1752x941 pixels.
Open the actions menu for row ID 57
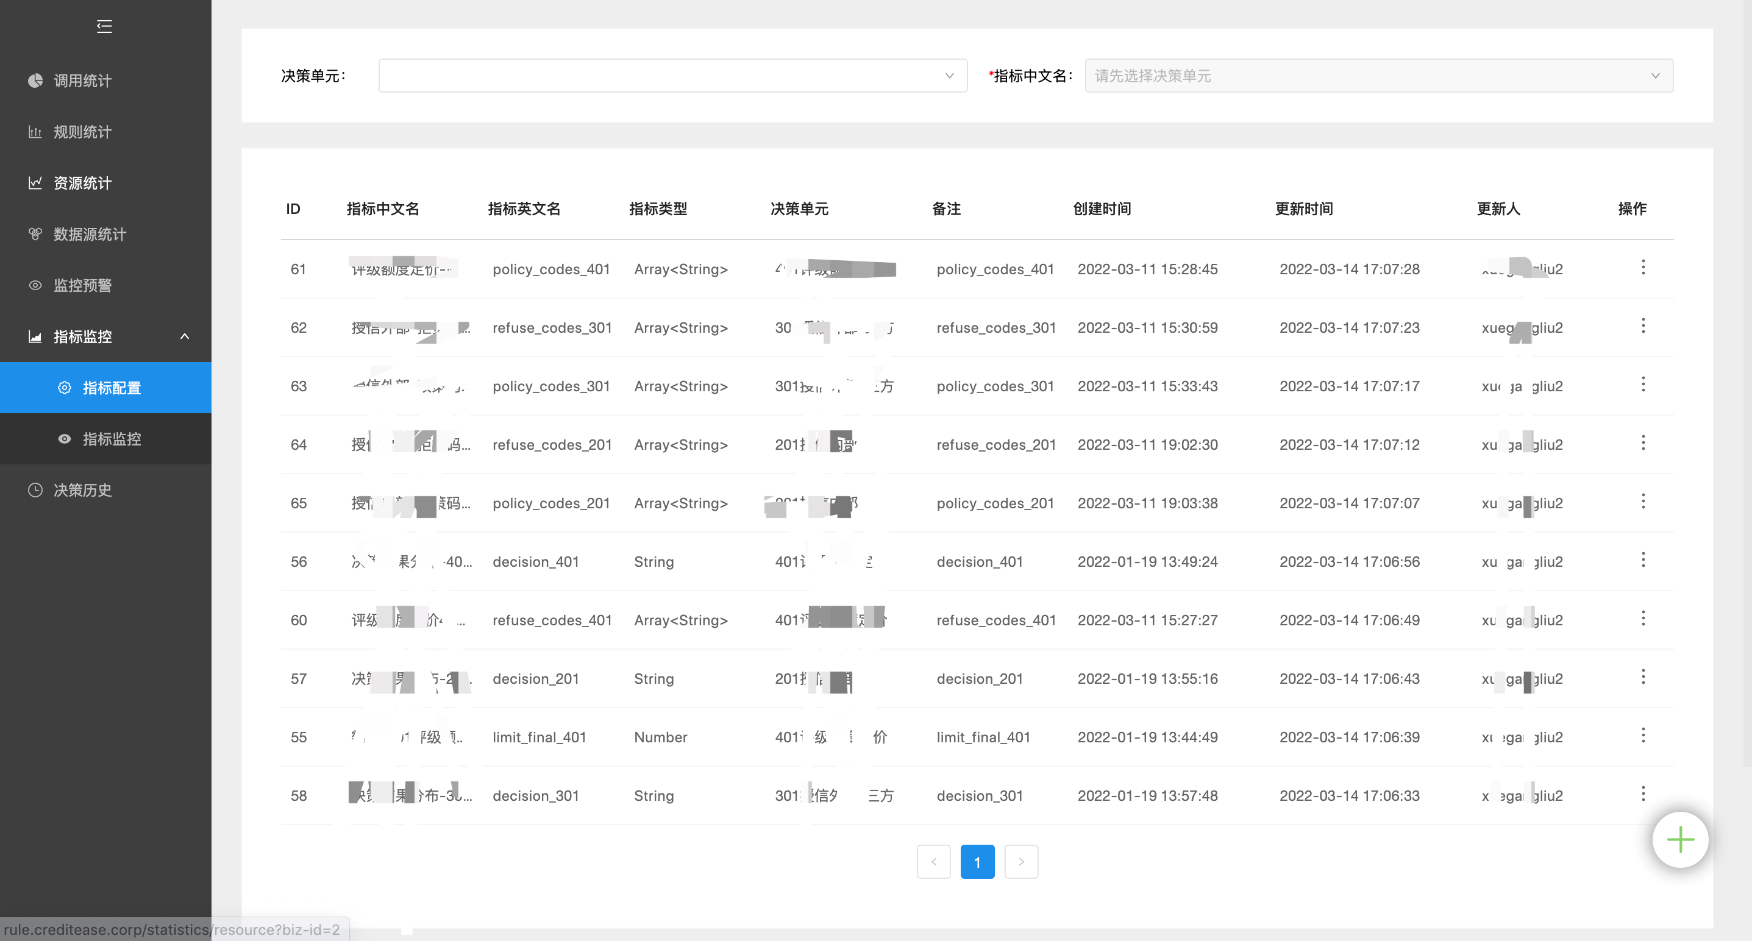click(x=1643, y=676)
